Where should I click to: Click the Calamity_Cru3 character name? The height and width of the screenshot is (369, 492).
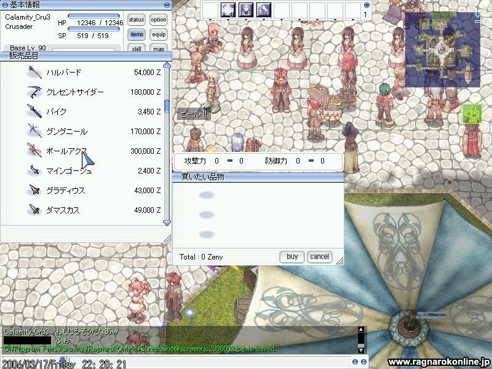pos(28,17)
